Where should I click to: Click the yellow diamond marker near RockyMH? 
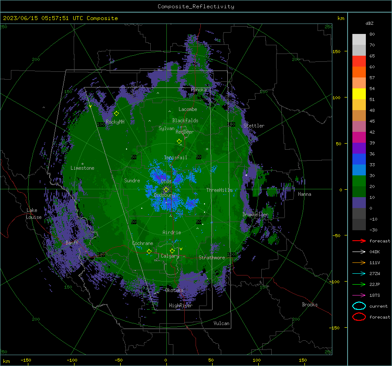[116, 114]
